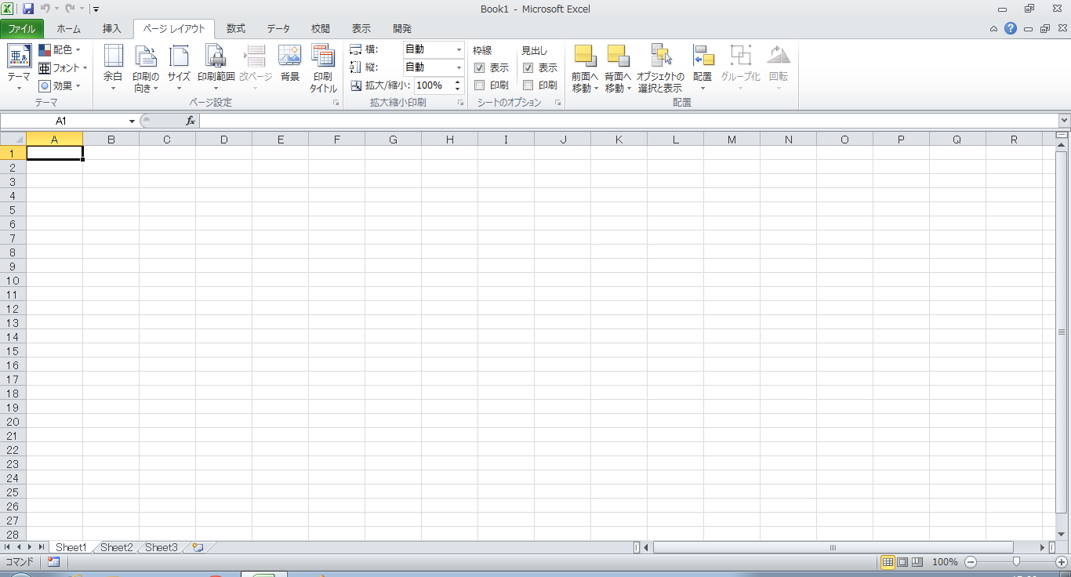Expand the 横 width dropdown
The width and height of the screenshot is (1071, 577).
(x=459, y=49)
